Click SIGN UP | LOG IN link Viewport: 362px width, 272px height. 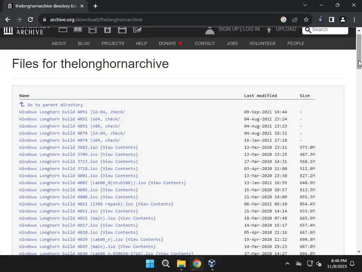click(x=239, y=29)
